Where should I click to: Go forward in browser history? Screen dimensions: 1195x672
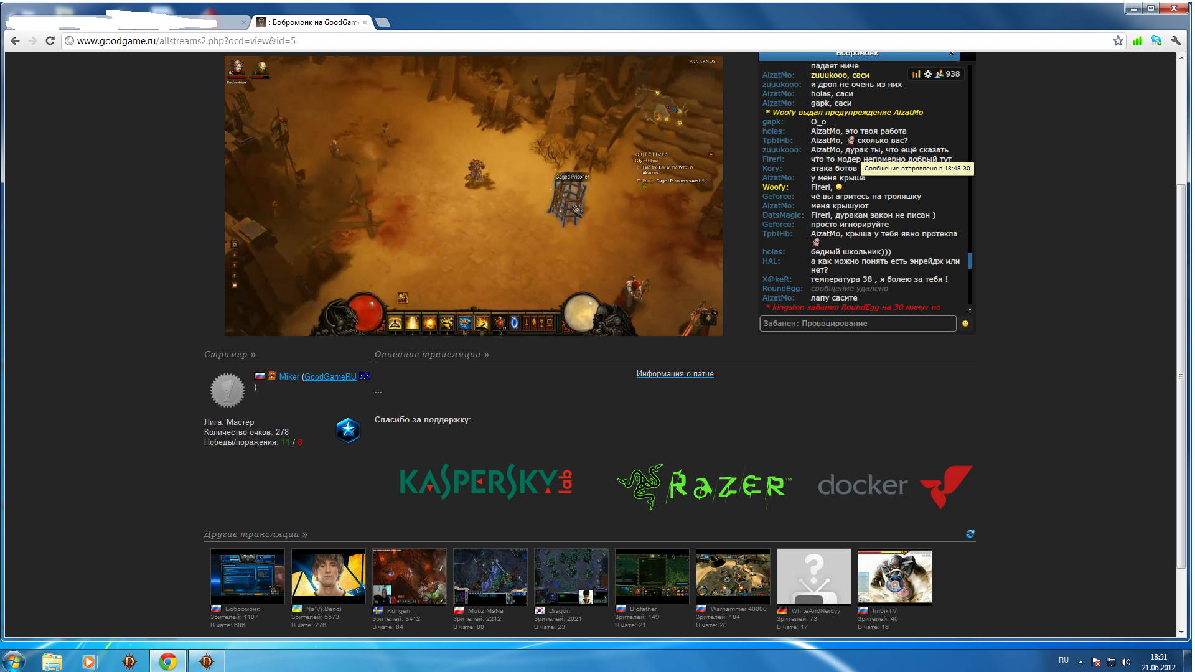33,41
